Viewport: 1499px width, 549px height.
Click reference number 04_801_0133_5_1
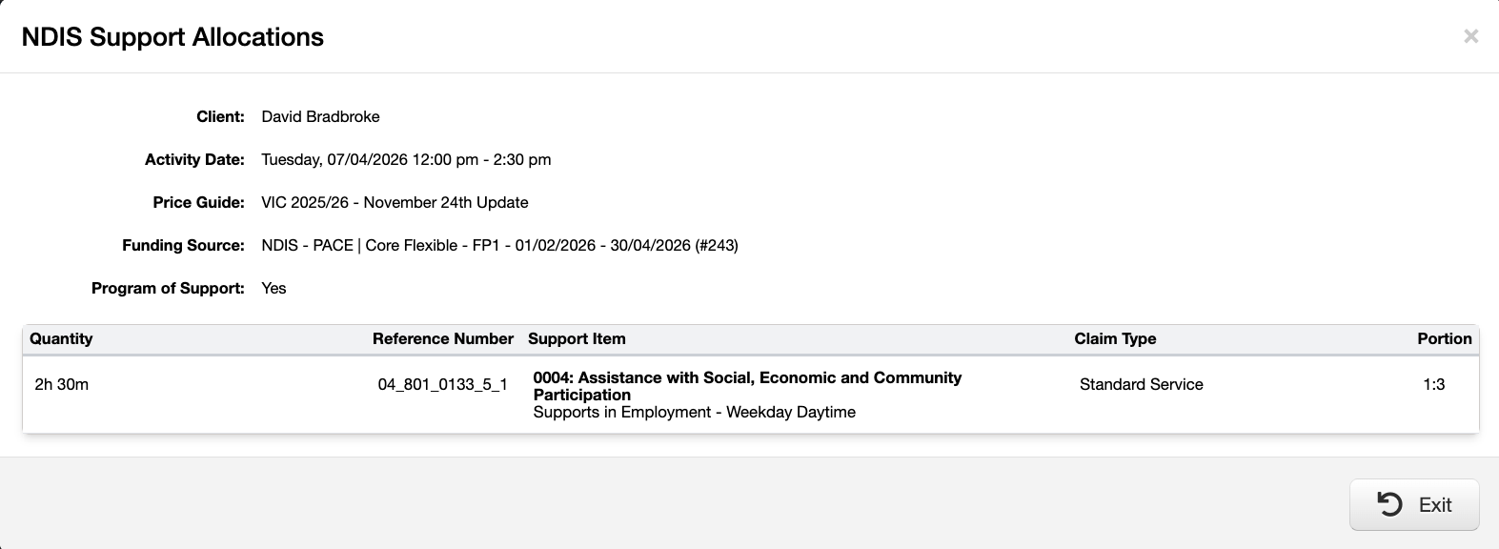[x=443, y=384]
